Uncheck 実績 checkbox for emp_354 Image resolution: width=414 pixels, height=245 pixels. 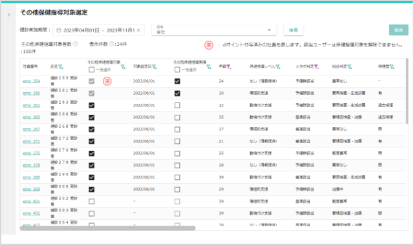point(177,81)
